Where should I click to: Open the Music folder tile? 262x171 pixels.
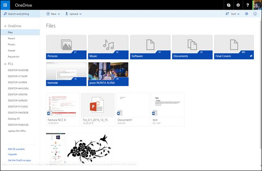tap(108, 47)
